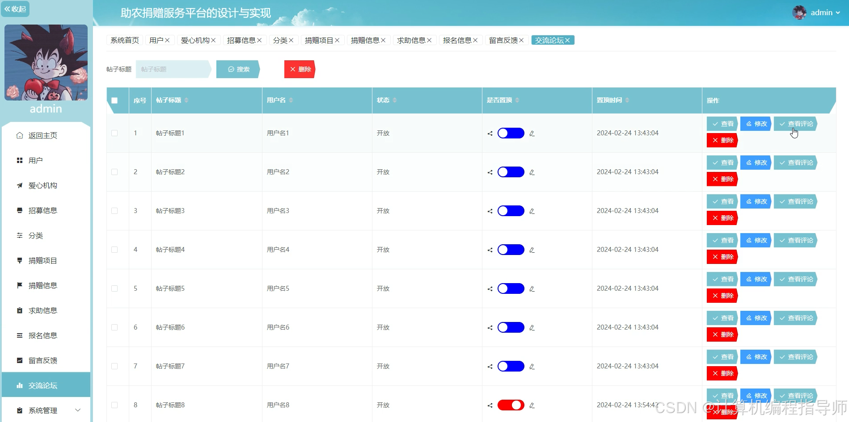This screenshot has width=849, height=422.
Task: Click 查看评论 button for 帖子标题3
Action: [796, 201]
